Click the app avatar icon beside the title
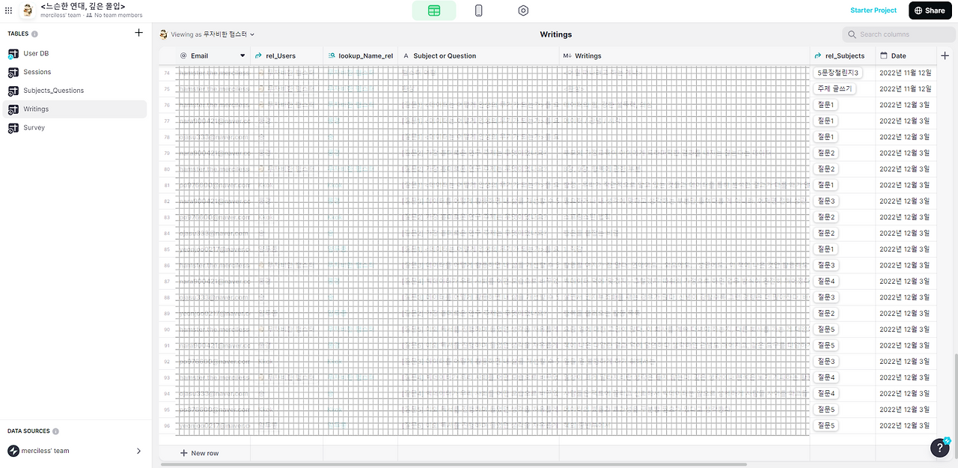 coord(28,10)
